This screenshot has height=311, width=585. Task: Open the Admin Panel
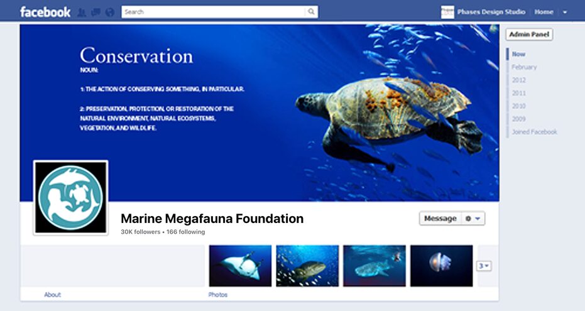pos(529,35)
